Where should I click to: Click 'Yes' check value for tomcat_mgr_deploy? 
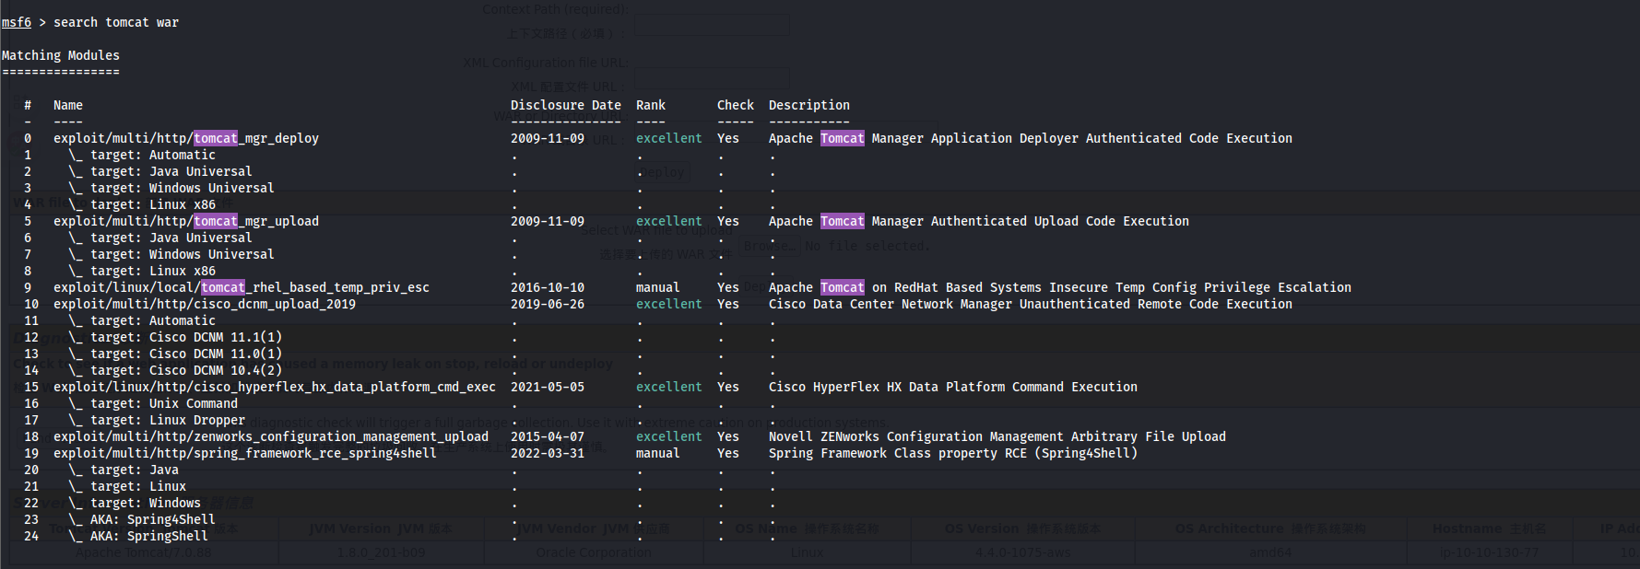pos(728,138)
